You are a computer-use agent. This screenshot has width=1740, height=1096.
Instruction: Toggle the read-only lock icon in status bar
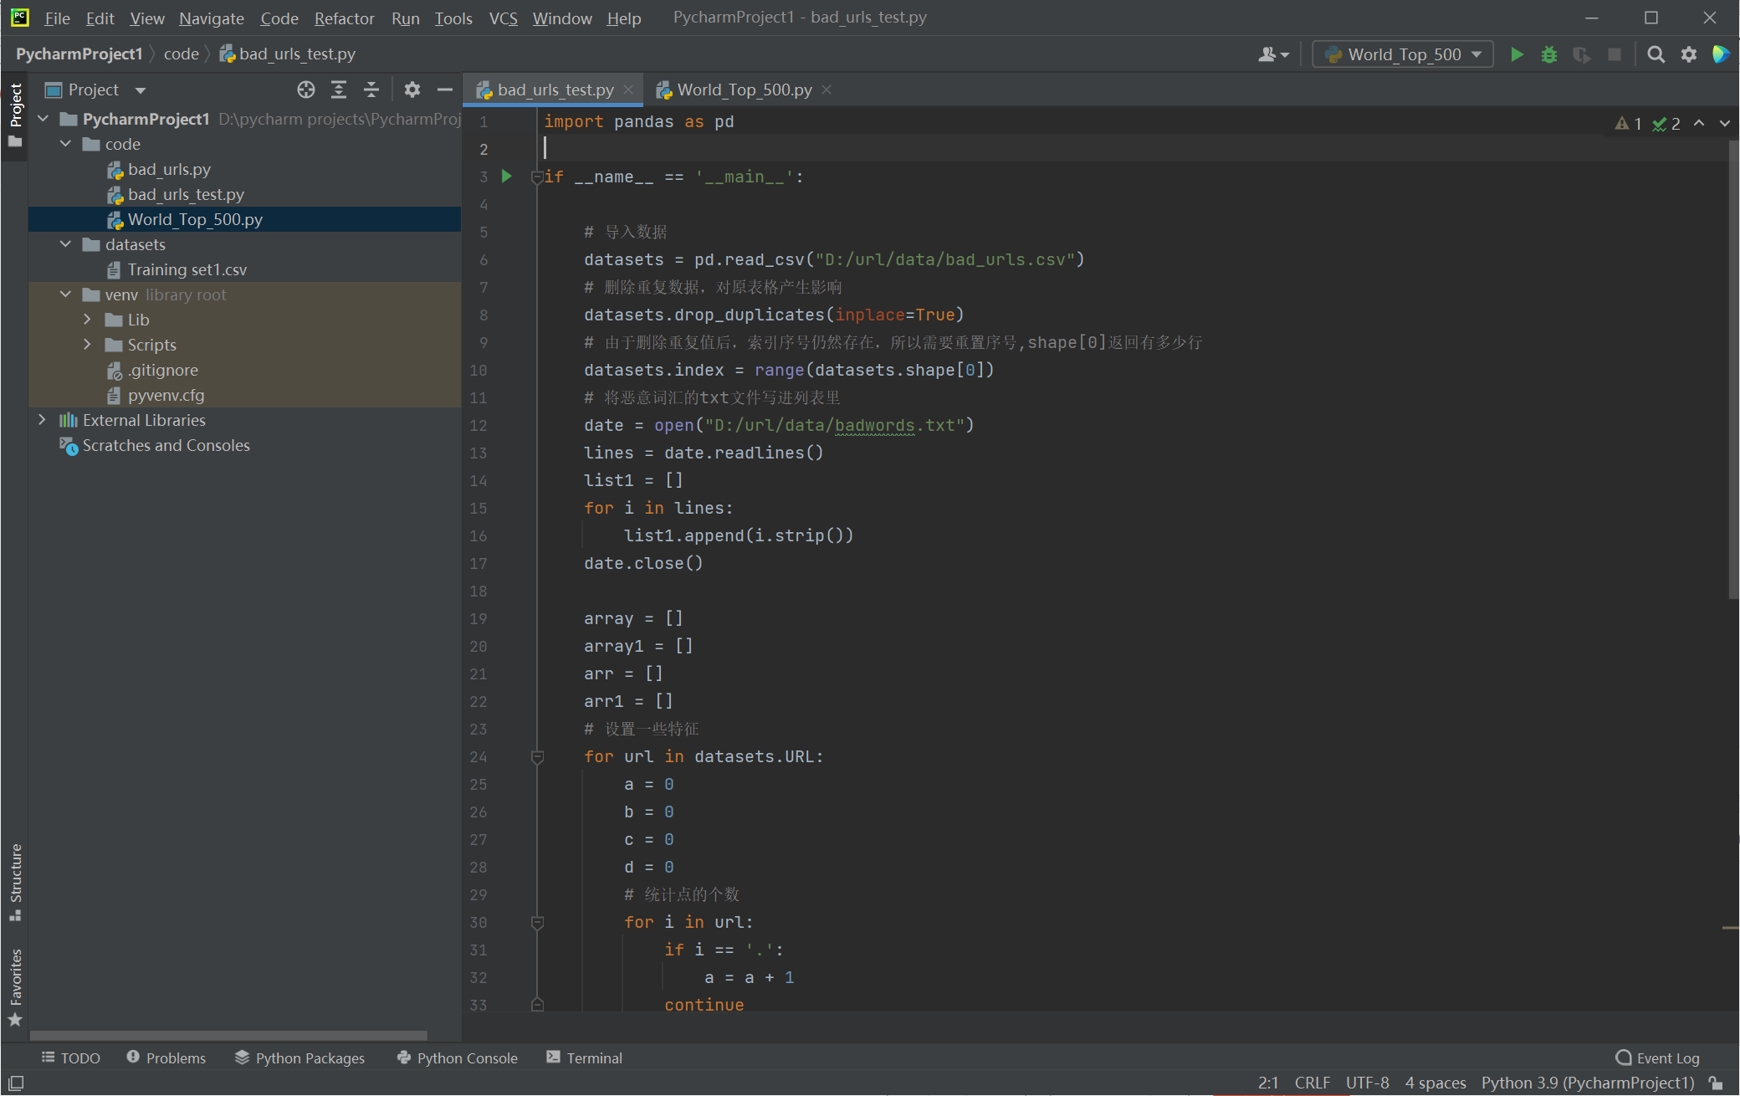click(1716, 1083)
